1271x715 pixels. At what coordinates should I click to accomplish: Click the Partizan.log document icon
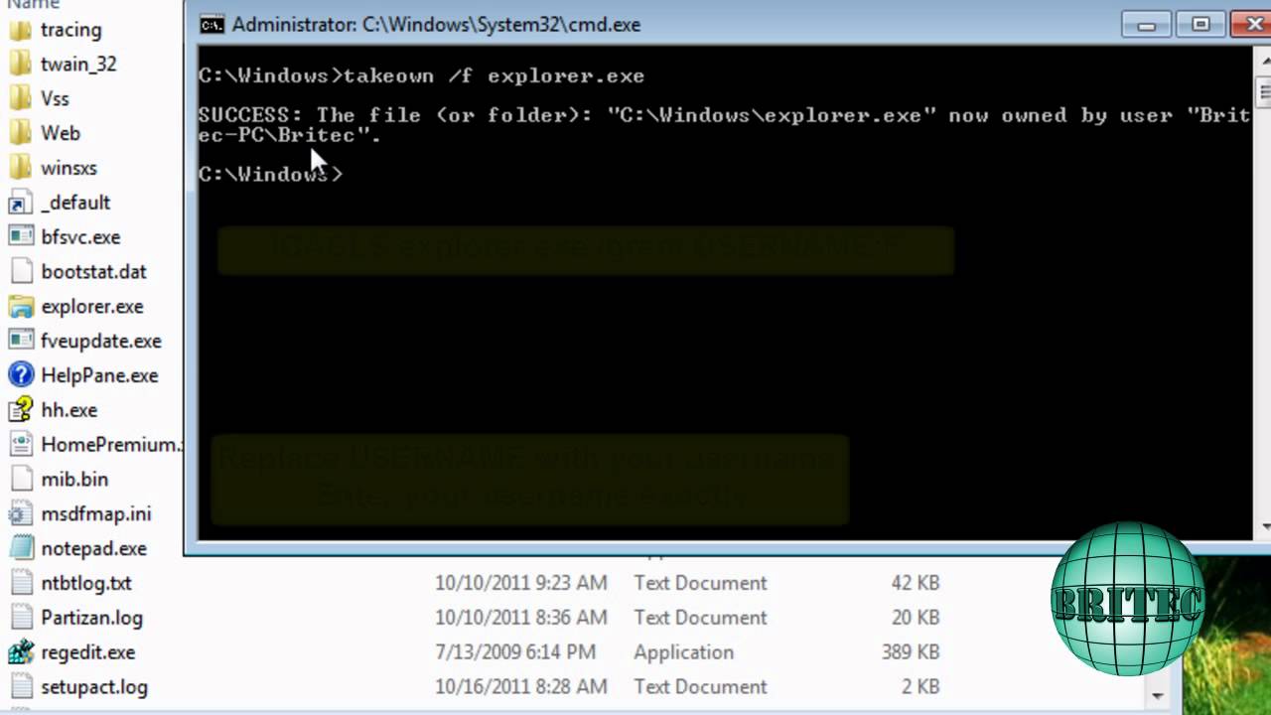[x=20, y=618]
